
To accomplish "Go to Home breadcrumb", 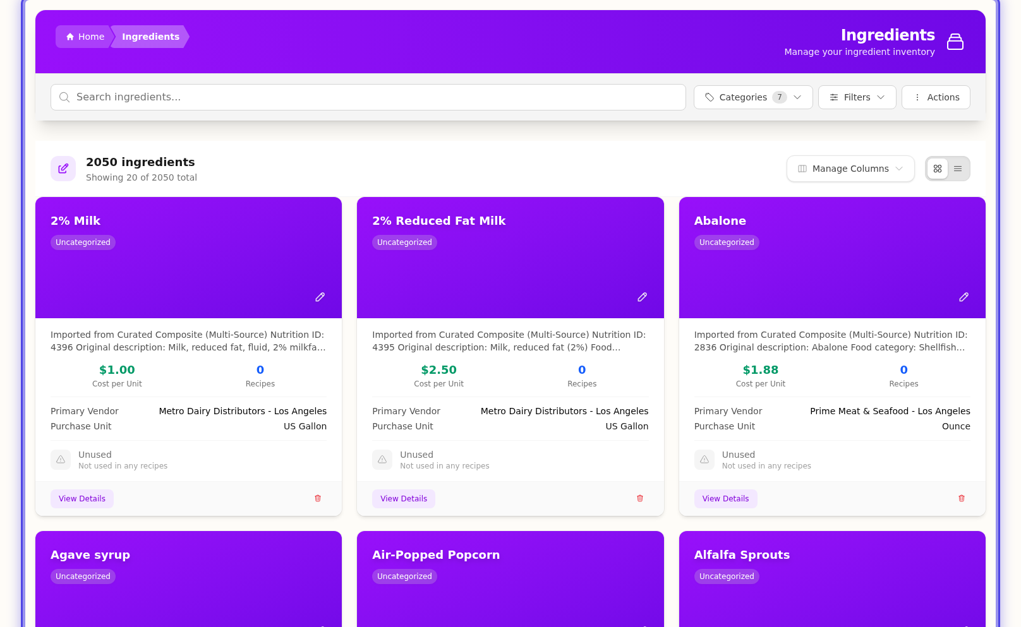I will point(85,37).
